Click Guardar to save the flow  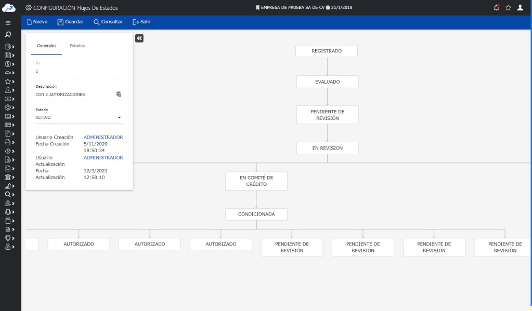click(70, 22)
